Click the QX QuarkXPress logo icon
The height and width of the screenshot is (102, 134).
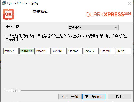pos(8,14)
